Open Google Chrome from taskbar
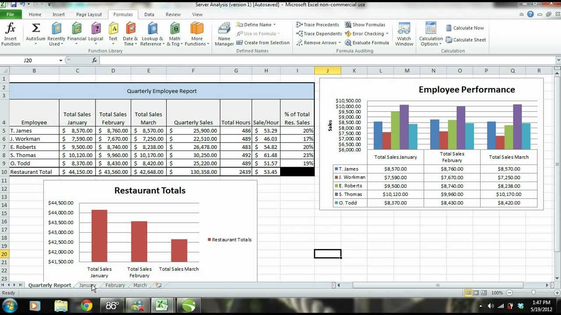 [x=86, y=305]
